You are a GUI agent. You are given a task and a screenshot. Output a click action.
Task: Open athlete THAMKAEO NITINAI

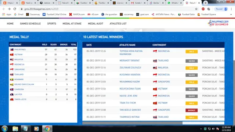(130, 117)
